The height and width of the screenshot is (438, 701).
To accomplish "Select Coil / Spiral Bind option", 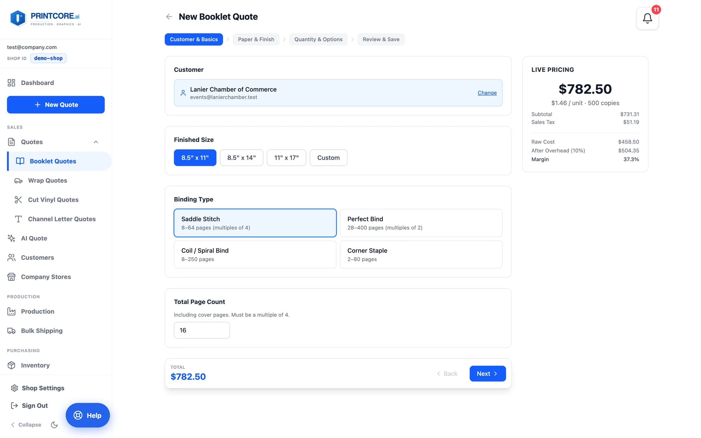I will (255, 254).
